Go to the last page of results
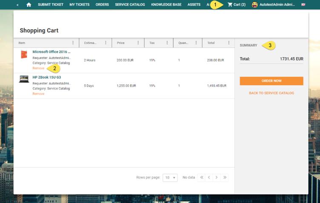 click(x=225, y=177)
